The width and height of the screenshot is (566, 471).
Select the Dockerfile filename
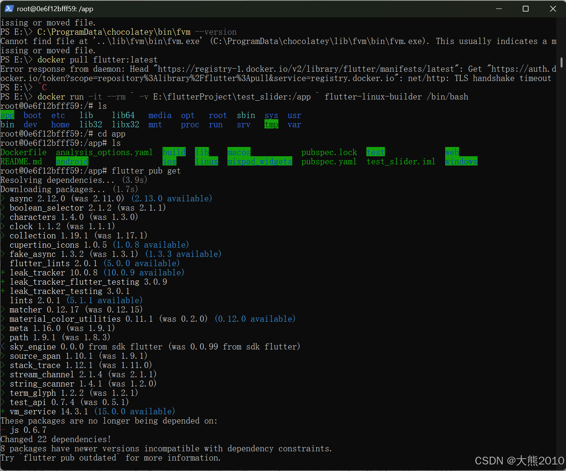(23, 152)
